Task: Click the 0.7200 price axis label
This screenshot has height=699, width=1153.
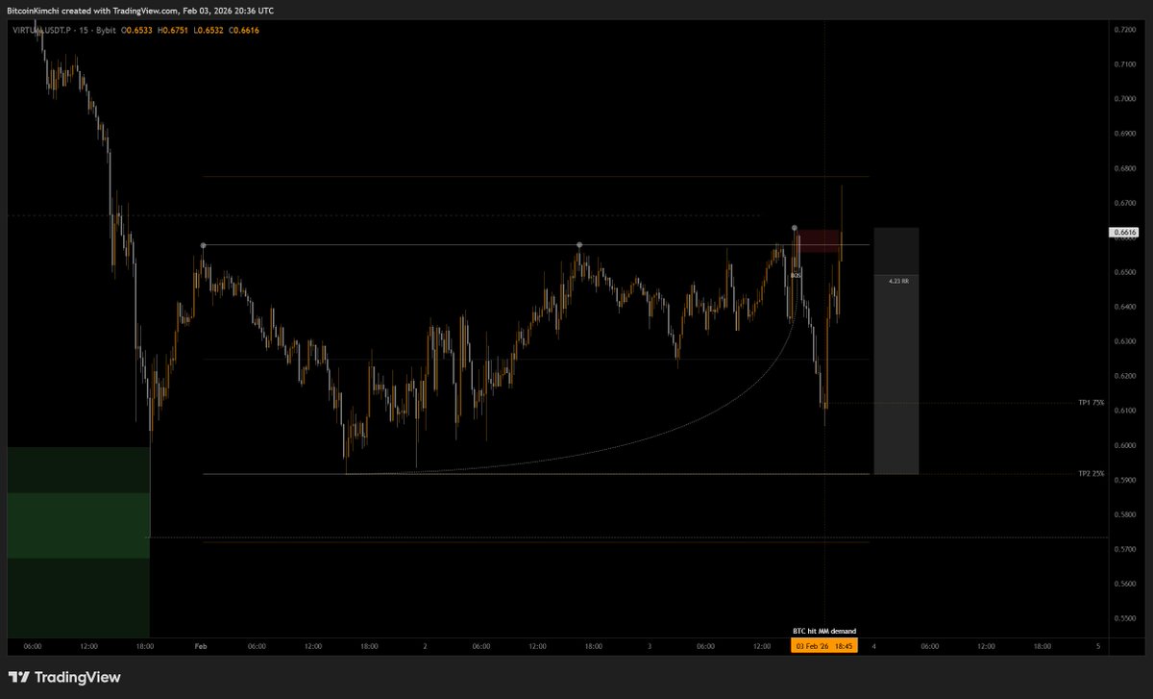Action: pos(1125,29)
